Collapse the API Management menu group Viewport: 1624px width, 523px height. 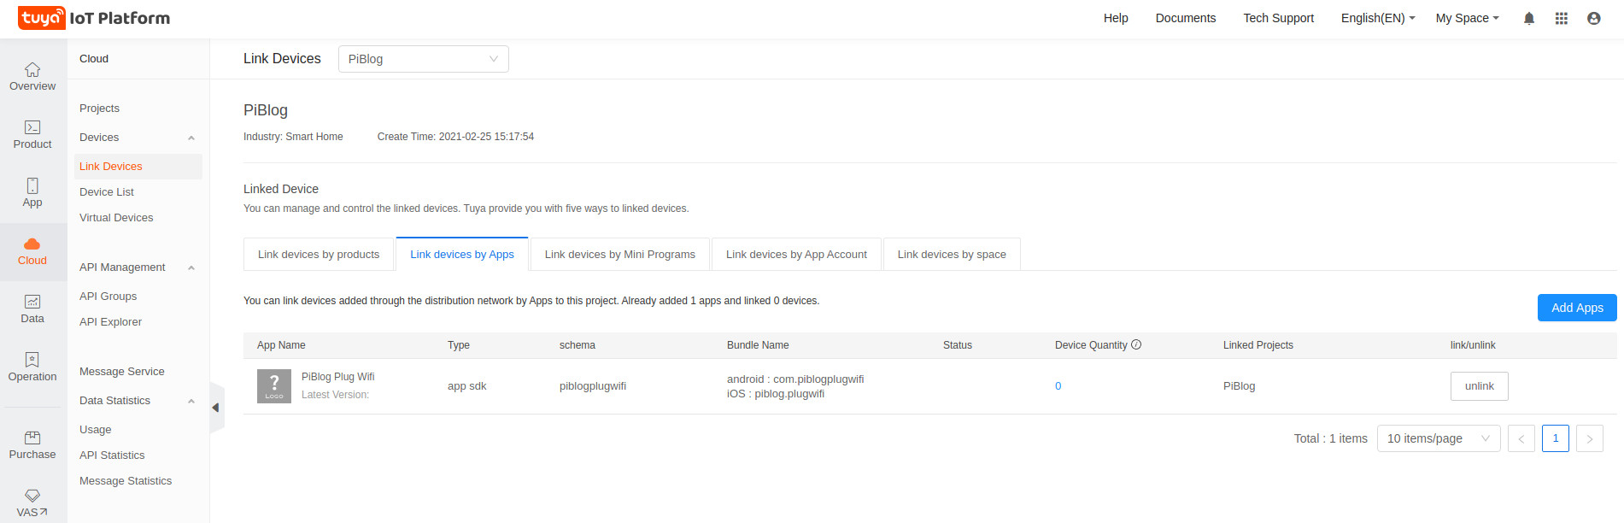click(191, 267)
